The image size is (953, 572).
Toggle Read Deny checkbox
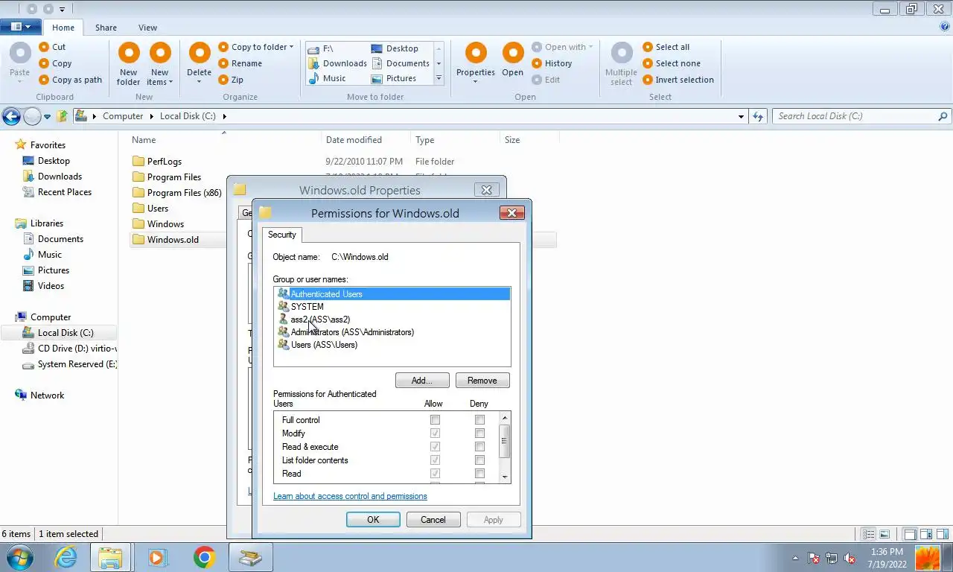click(479, 474)
